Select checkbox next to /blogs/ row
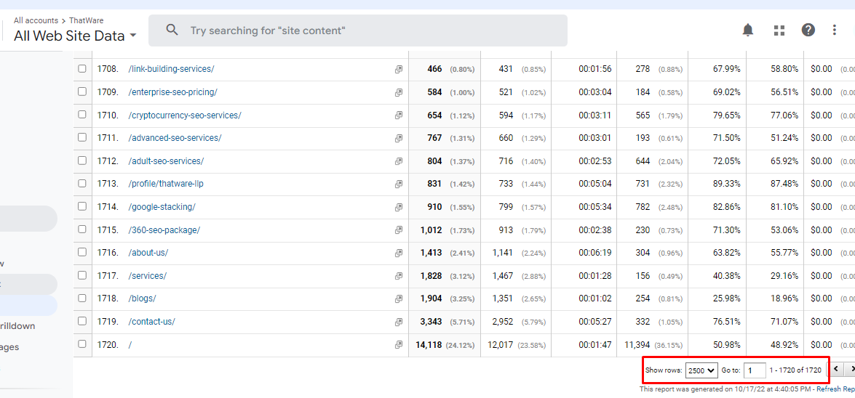The width and height of the screenshot is (855, 398). coord(82,298)
